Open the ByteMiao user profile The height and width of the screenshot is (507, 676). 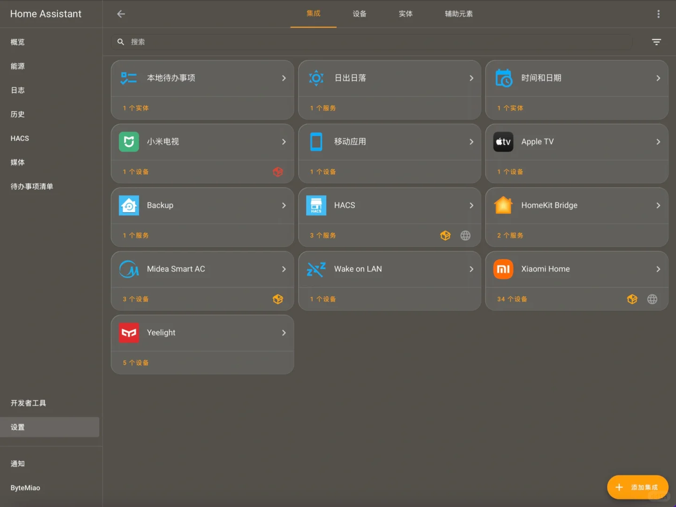pos(50,488)
